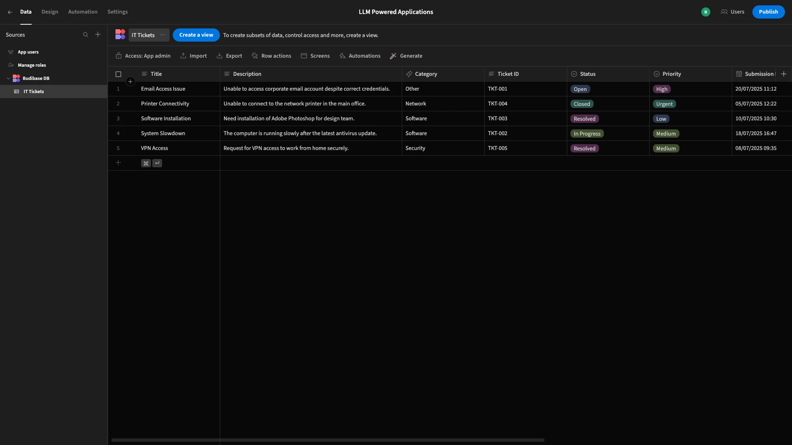Select IT Tickets in Sources tree
This screenshot has height=445, width=792.
tap(54, 91)
